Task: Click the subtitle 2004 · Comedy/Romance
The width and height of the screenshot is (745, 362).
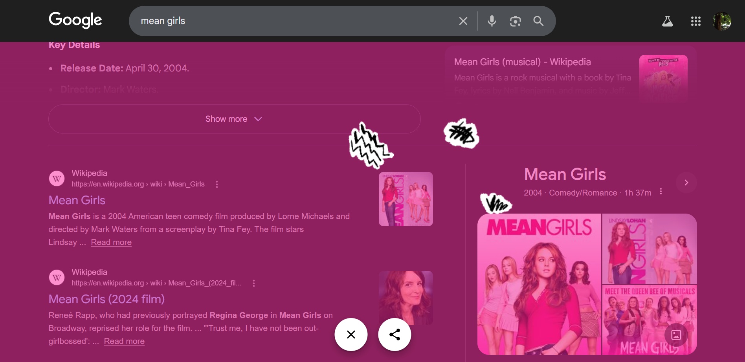Action: [x=570, y=193]
